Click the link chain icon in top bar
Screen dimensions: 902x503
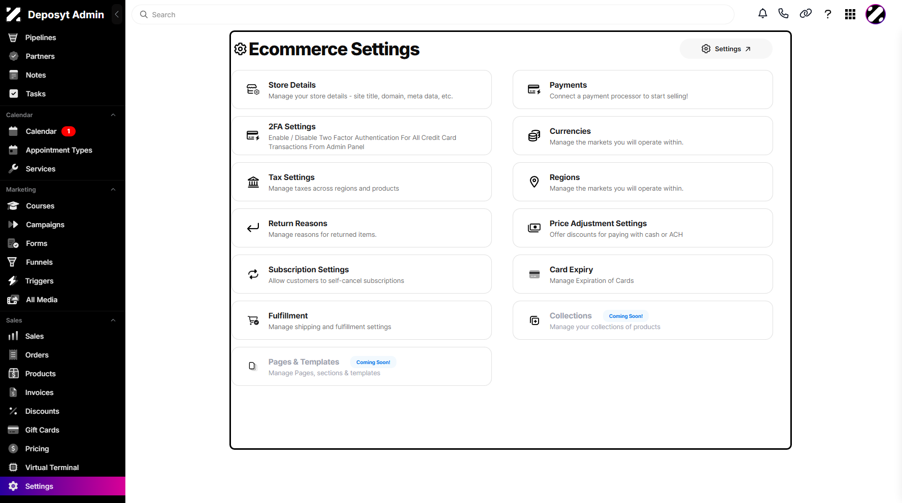tap(806, 14)
